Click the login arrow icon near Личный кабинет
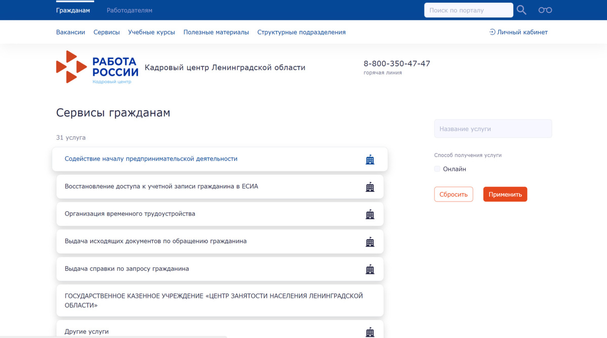This screenshot has height=338, width=607. (492, 32)
